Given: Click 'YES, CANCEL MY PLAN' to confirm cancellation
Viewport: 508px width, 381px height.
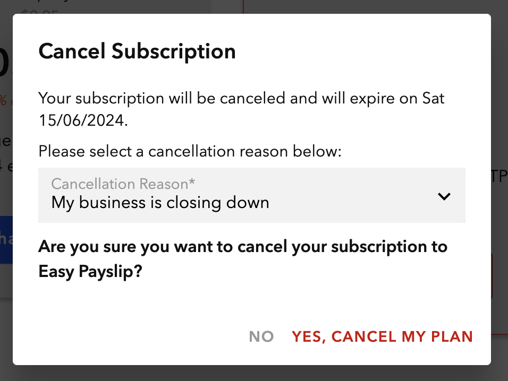Looking at the screenshot, I should [x=382, y=336].
